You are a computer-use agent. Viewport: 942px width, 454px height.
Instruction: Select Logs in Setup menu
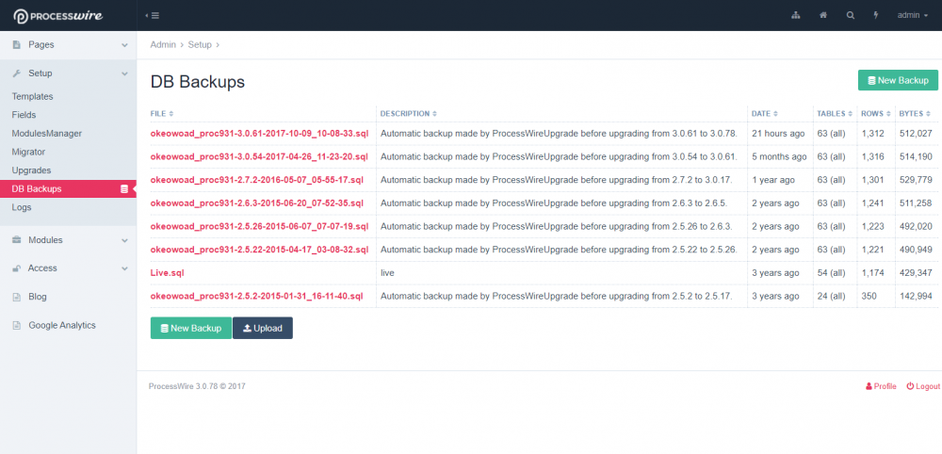coord(22,207)
